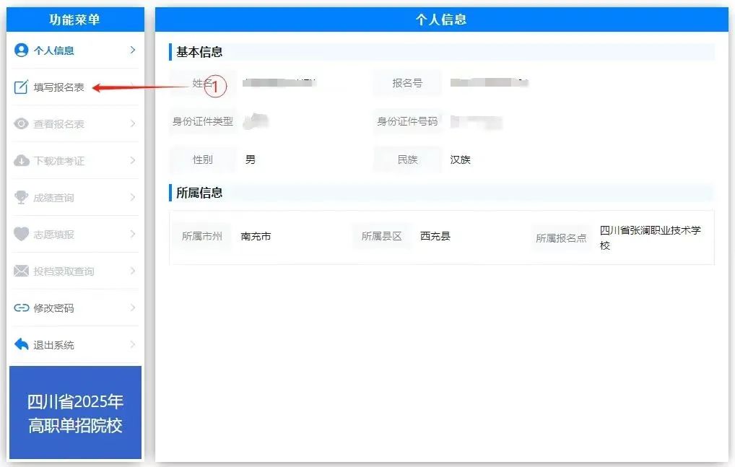
Task: Click the 个人信息 user avatar icon
Action: click(x=22, y=51)
